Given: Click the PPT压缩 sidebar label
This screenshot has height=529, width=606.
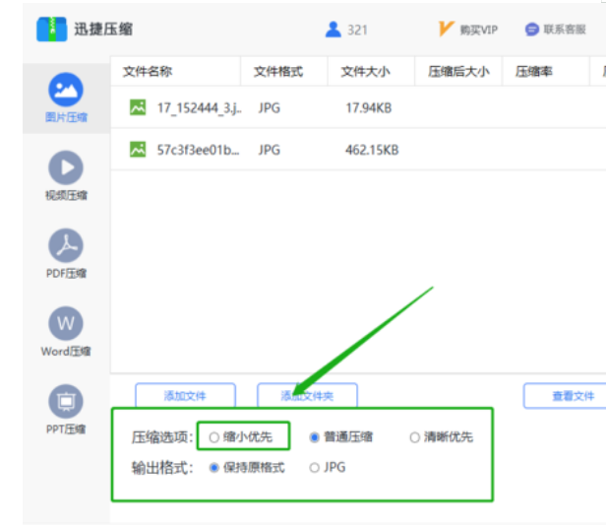Looking at the screenshot, I should [x=66, y=429].
